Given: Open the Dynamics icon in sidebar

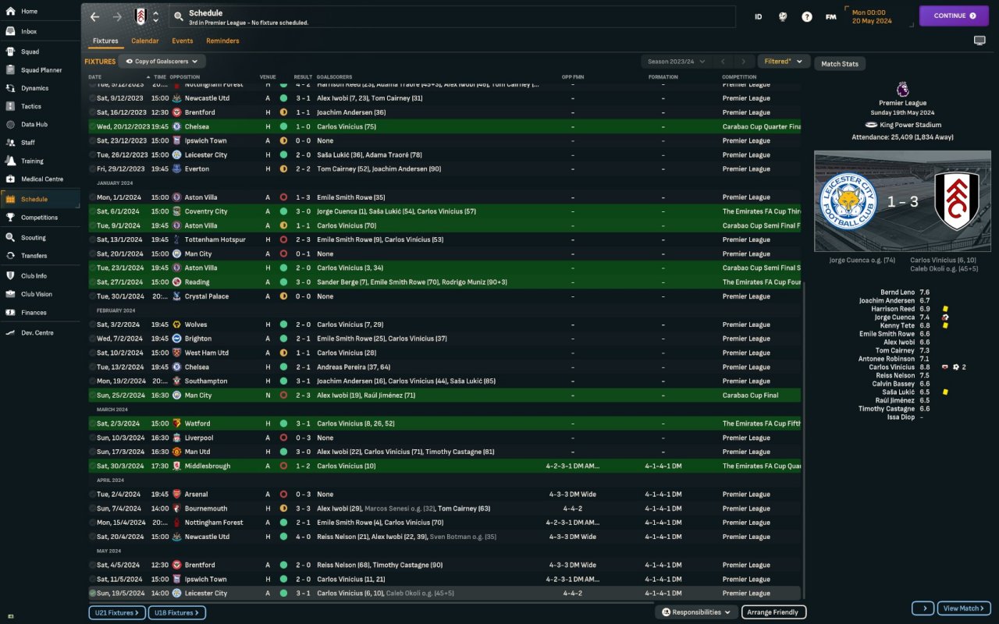Looking at the screenshot, I should click(x=10, y=88).
